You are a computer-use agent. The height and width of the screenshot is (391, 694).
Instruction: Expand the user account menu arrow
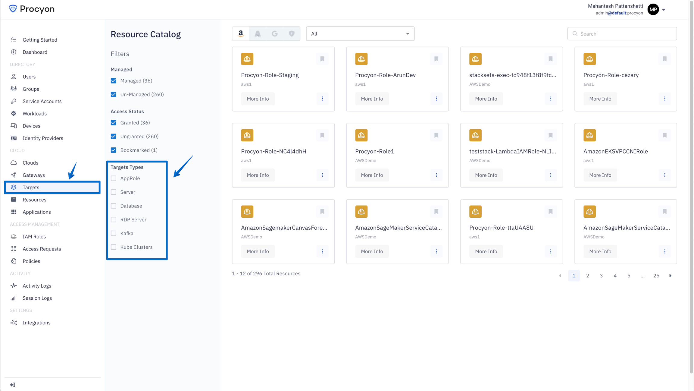tap(664, 10)
